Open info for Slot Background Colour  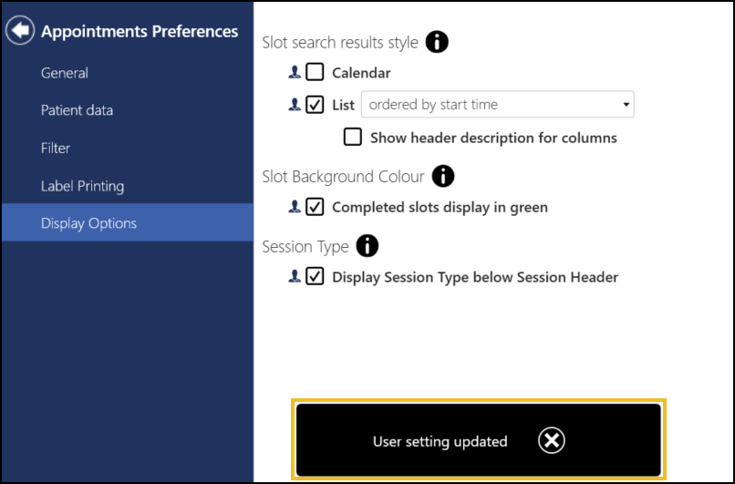click(x=443, y=176)
